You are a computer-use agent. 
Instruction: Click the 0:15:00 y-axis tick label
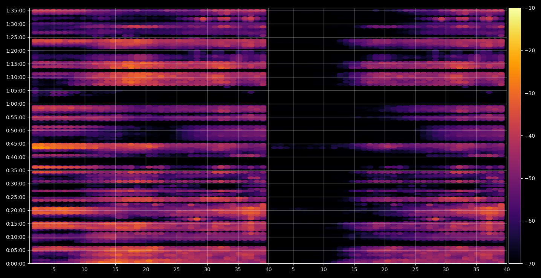point(16,224)
